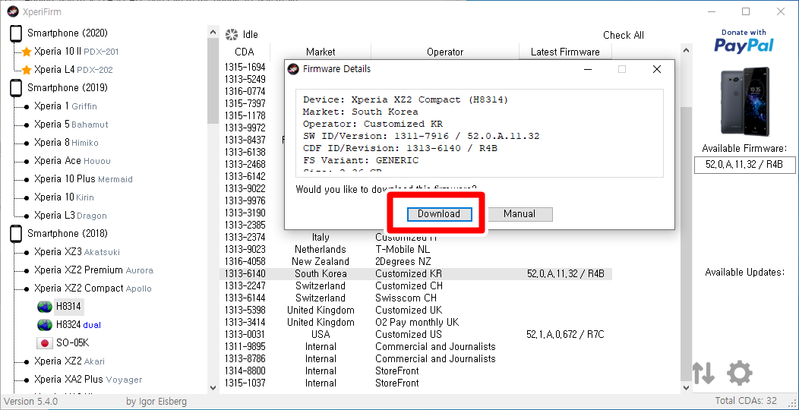
Task: Click the globe icon beside H8314
Action: click(45, 307)
